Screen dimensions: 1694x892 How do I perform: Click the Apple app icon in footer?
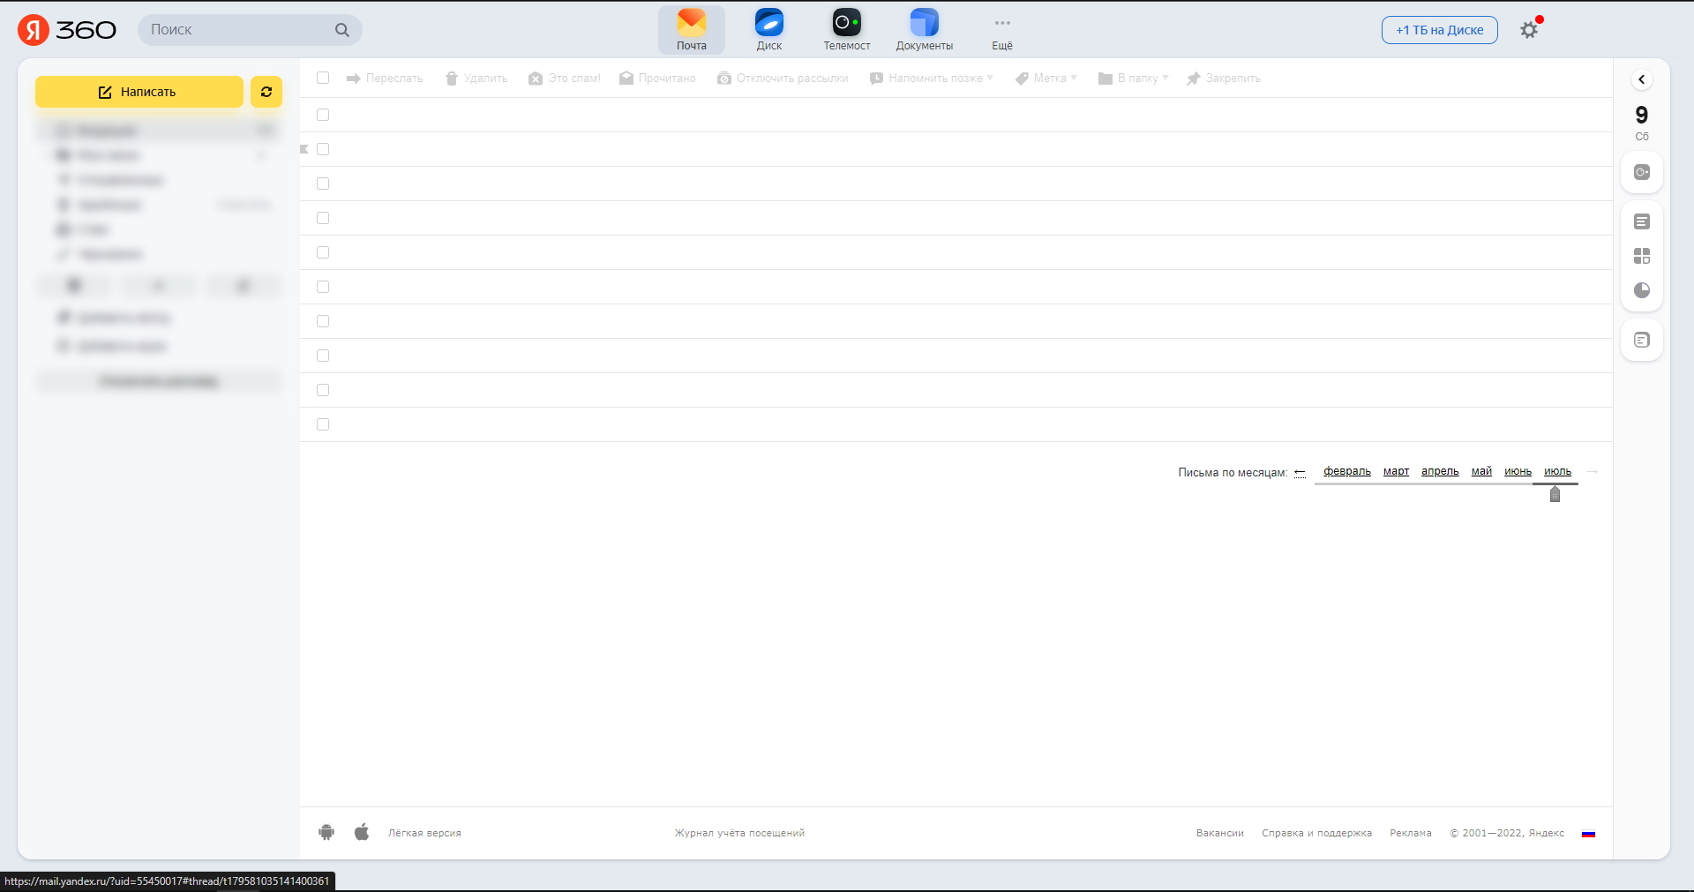[x=362, y=832]
